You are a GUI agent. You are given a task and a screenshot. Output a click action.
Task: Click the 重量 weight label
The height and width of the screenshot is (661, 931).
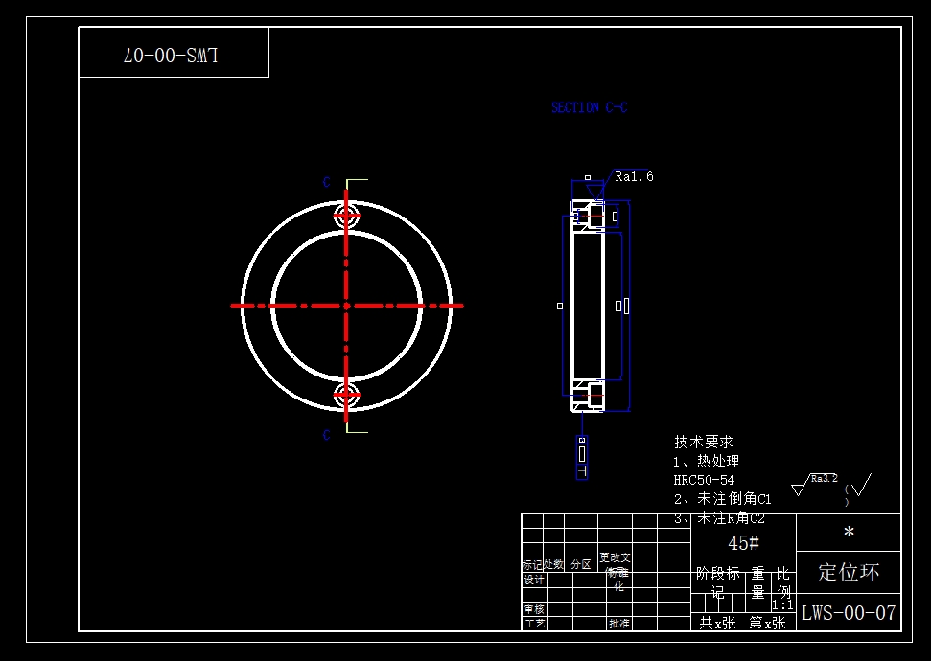click(x=757, y=582)
